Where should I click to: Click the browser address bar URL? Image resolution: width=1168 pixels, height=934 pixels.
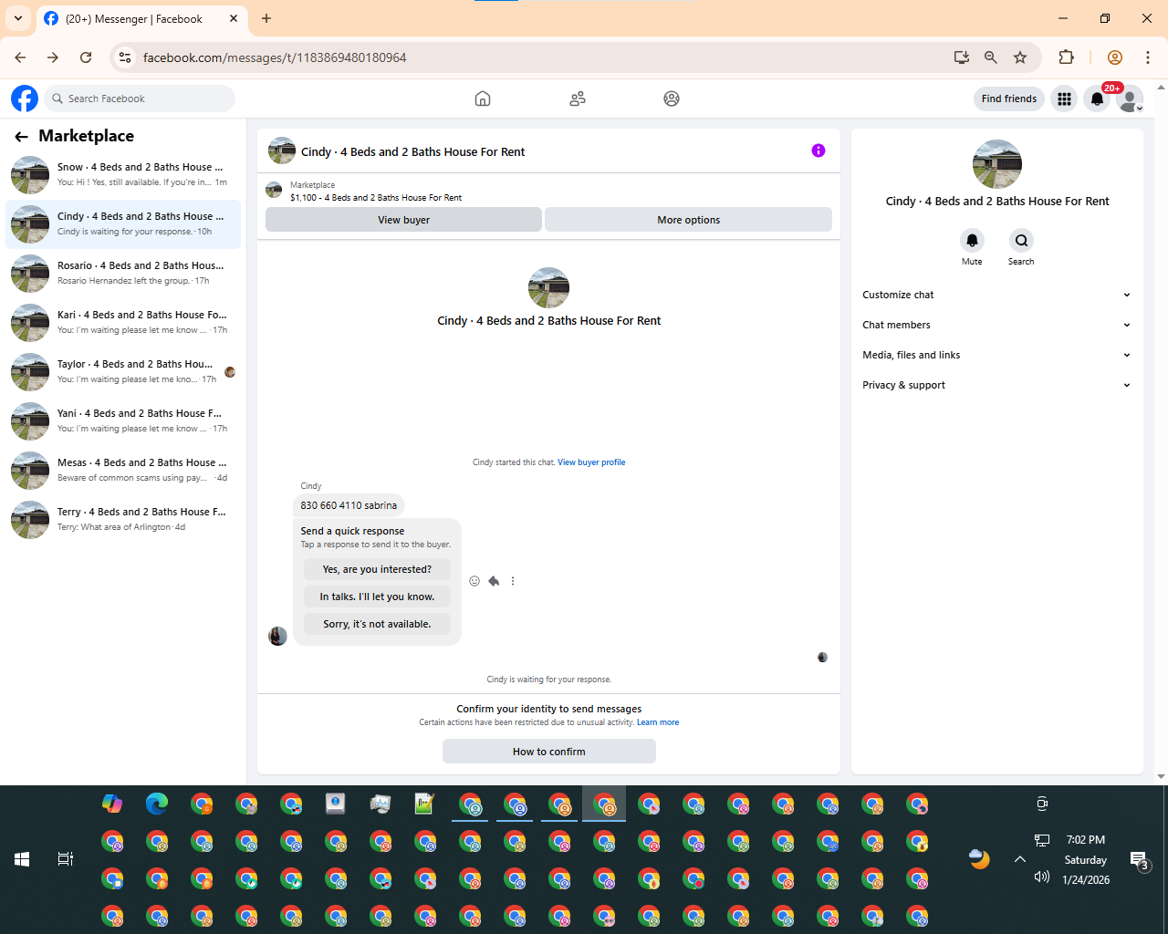pyautogui.click(x=275, y=57)
